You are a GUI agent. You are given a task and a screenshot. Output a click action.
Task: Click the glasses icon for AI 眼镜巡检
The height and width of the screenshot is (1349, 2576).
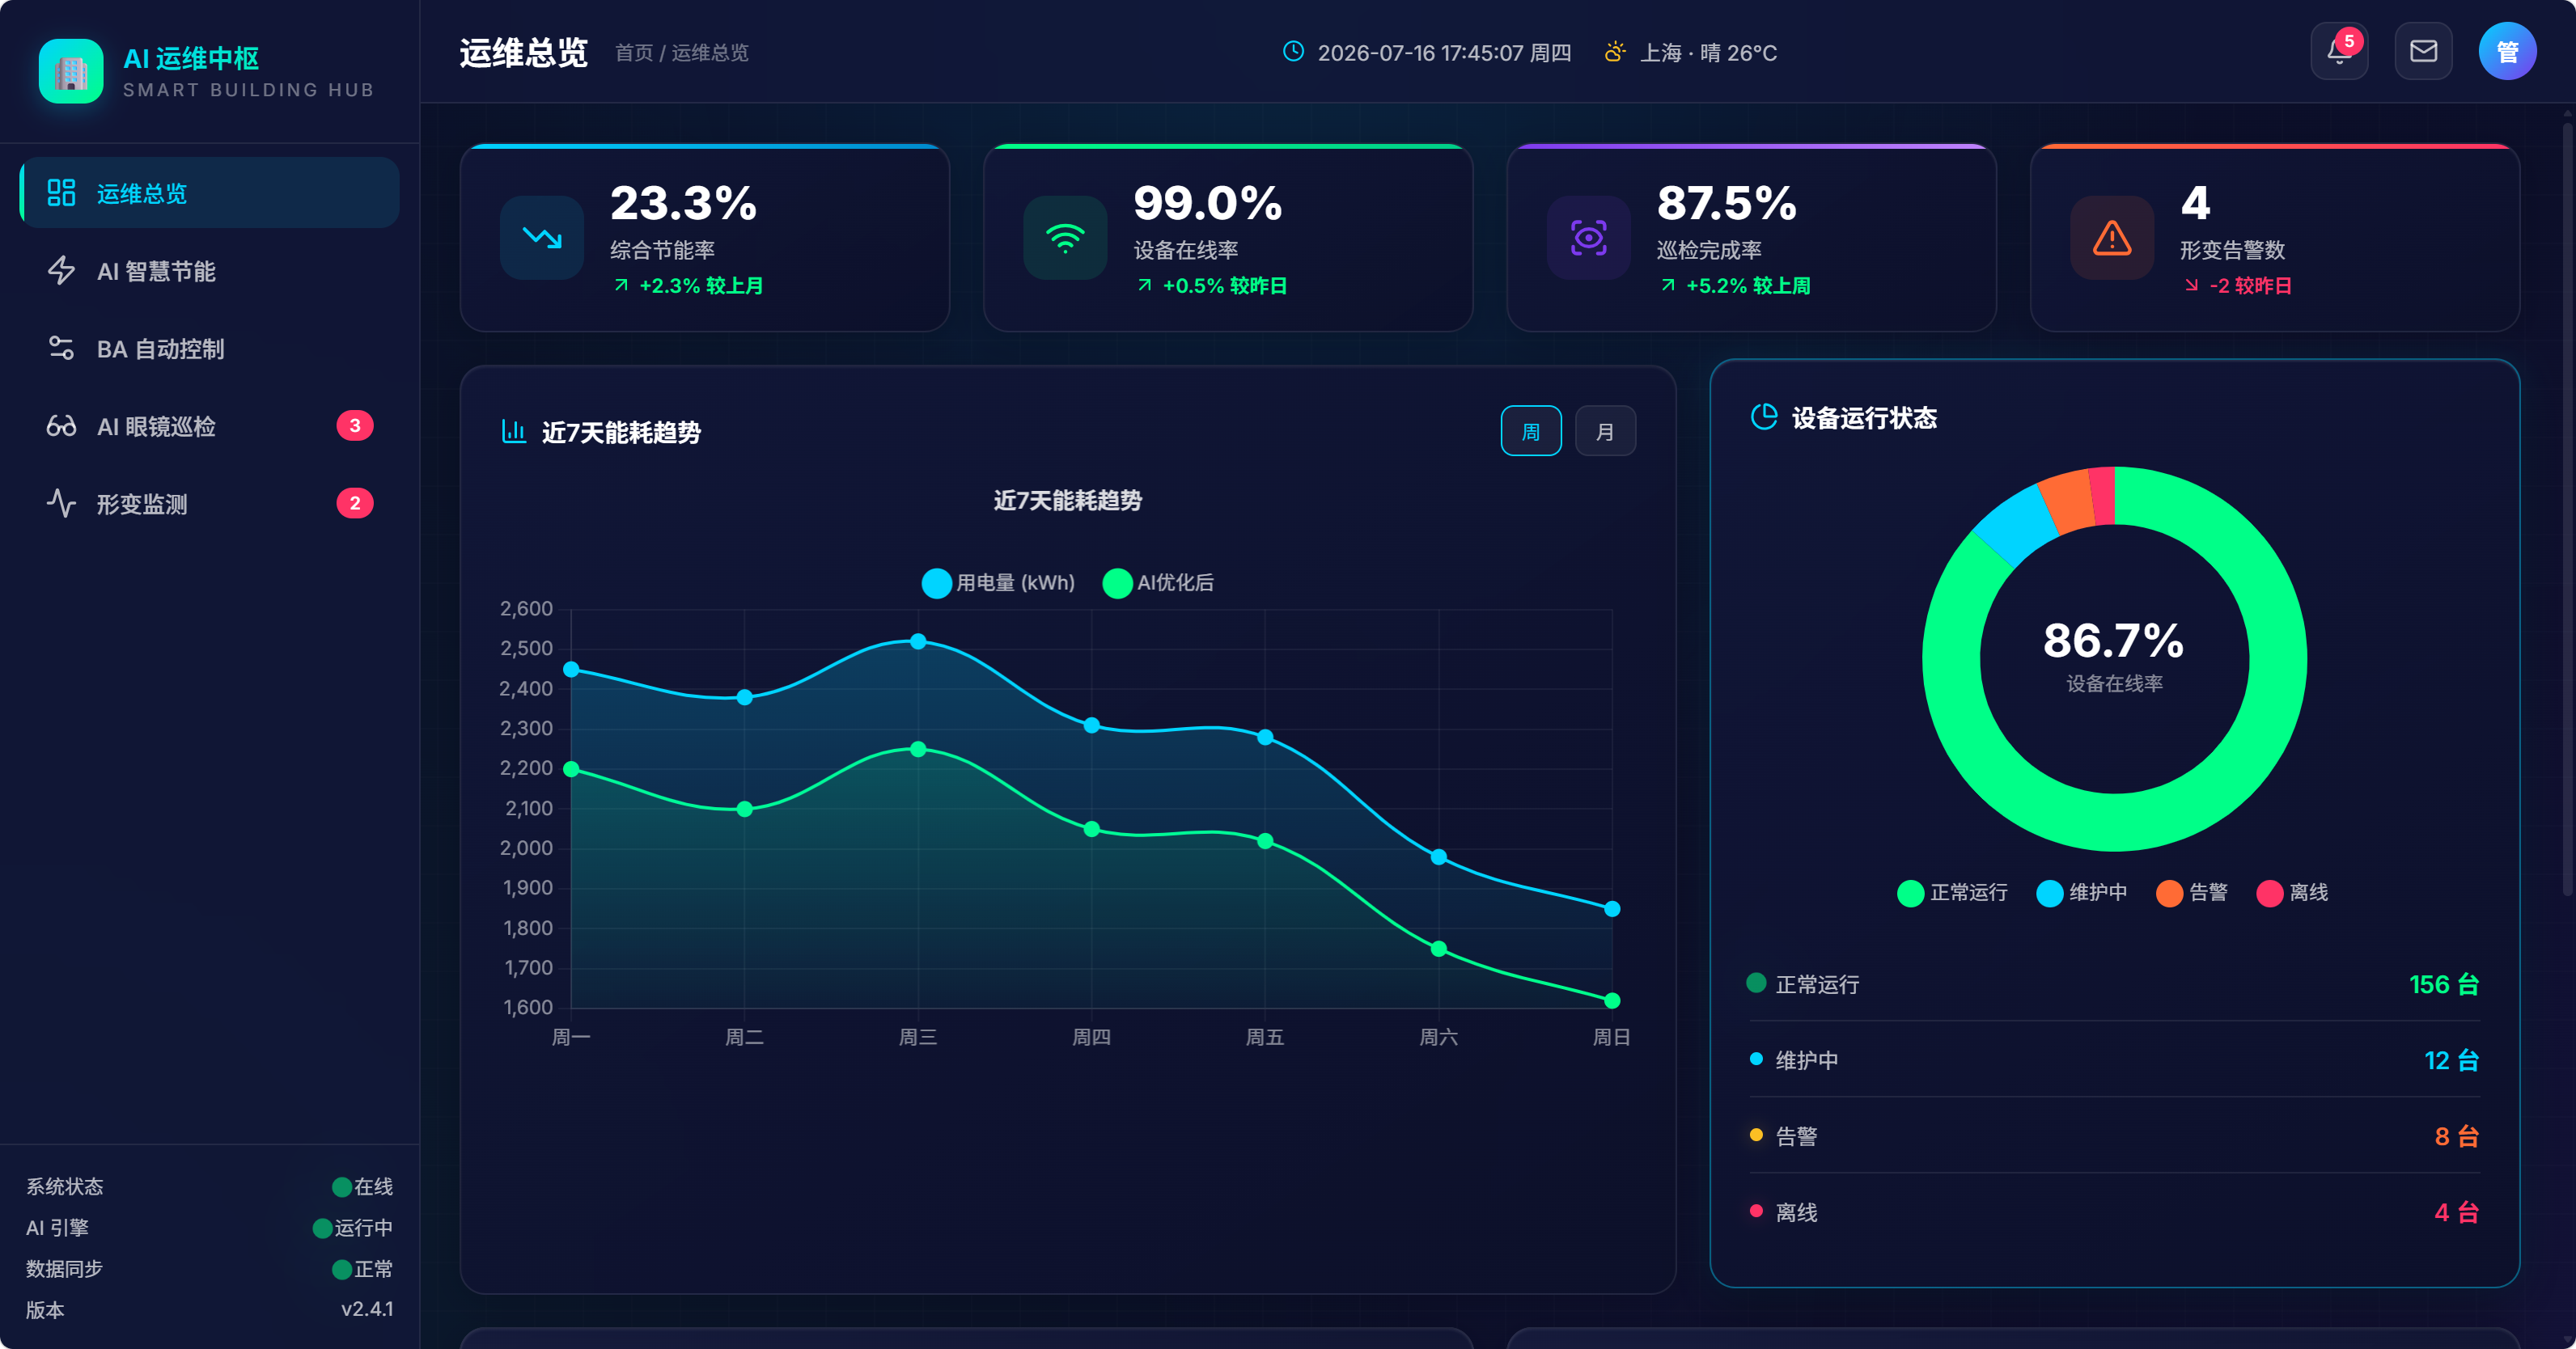click(x=61, y=426)
